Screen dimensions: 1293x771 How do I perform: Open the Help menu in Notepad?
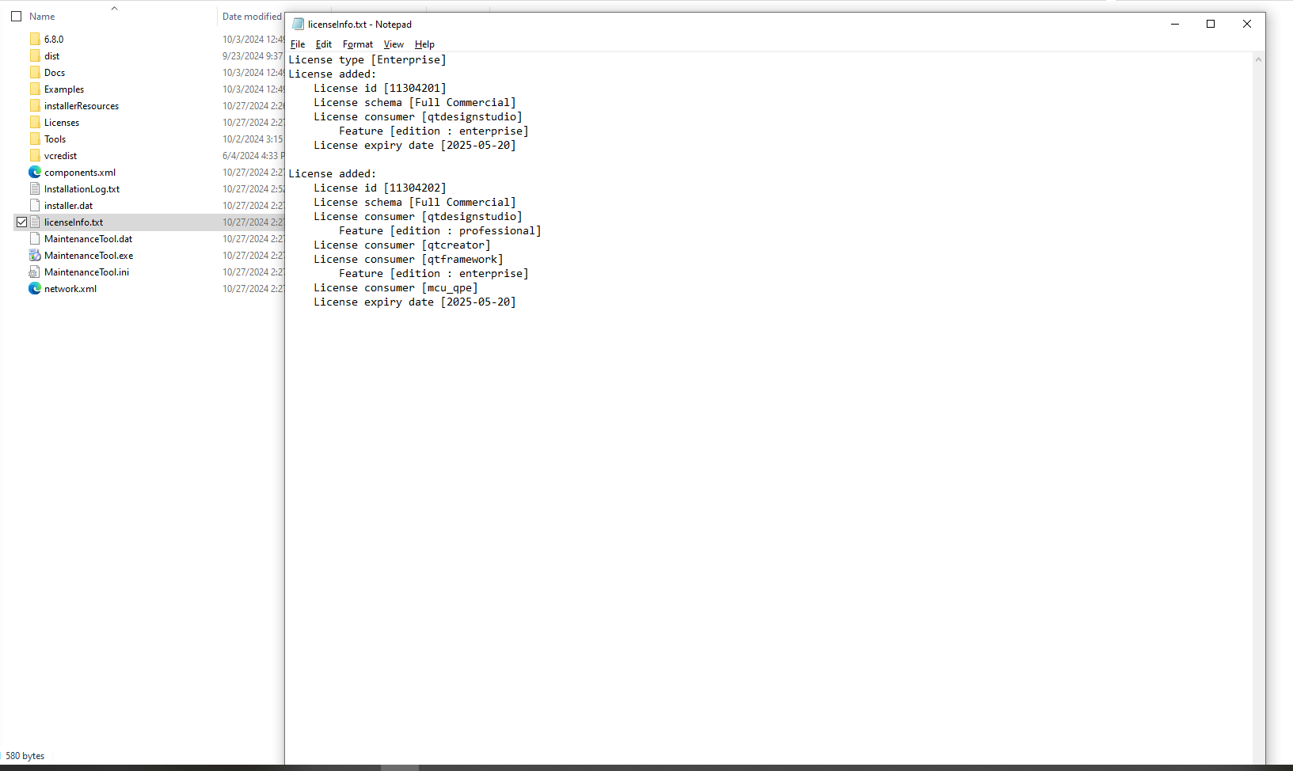pyautogui.click(x=424, y=44)
